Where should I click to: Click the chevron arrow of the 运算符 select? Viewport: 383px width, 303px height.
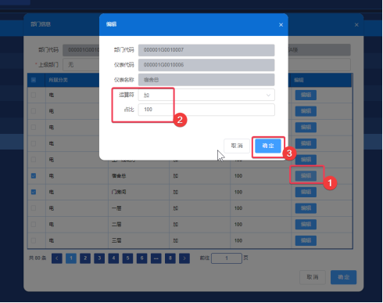tap(268, 96)
